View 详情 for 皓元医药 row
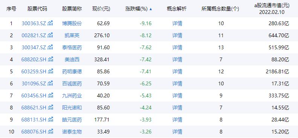The image size is (298, 138). point(177,120)
